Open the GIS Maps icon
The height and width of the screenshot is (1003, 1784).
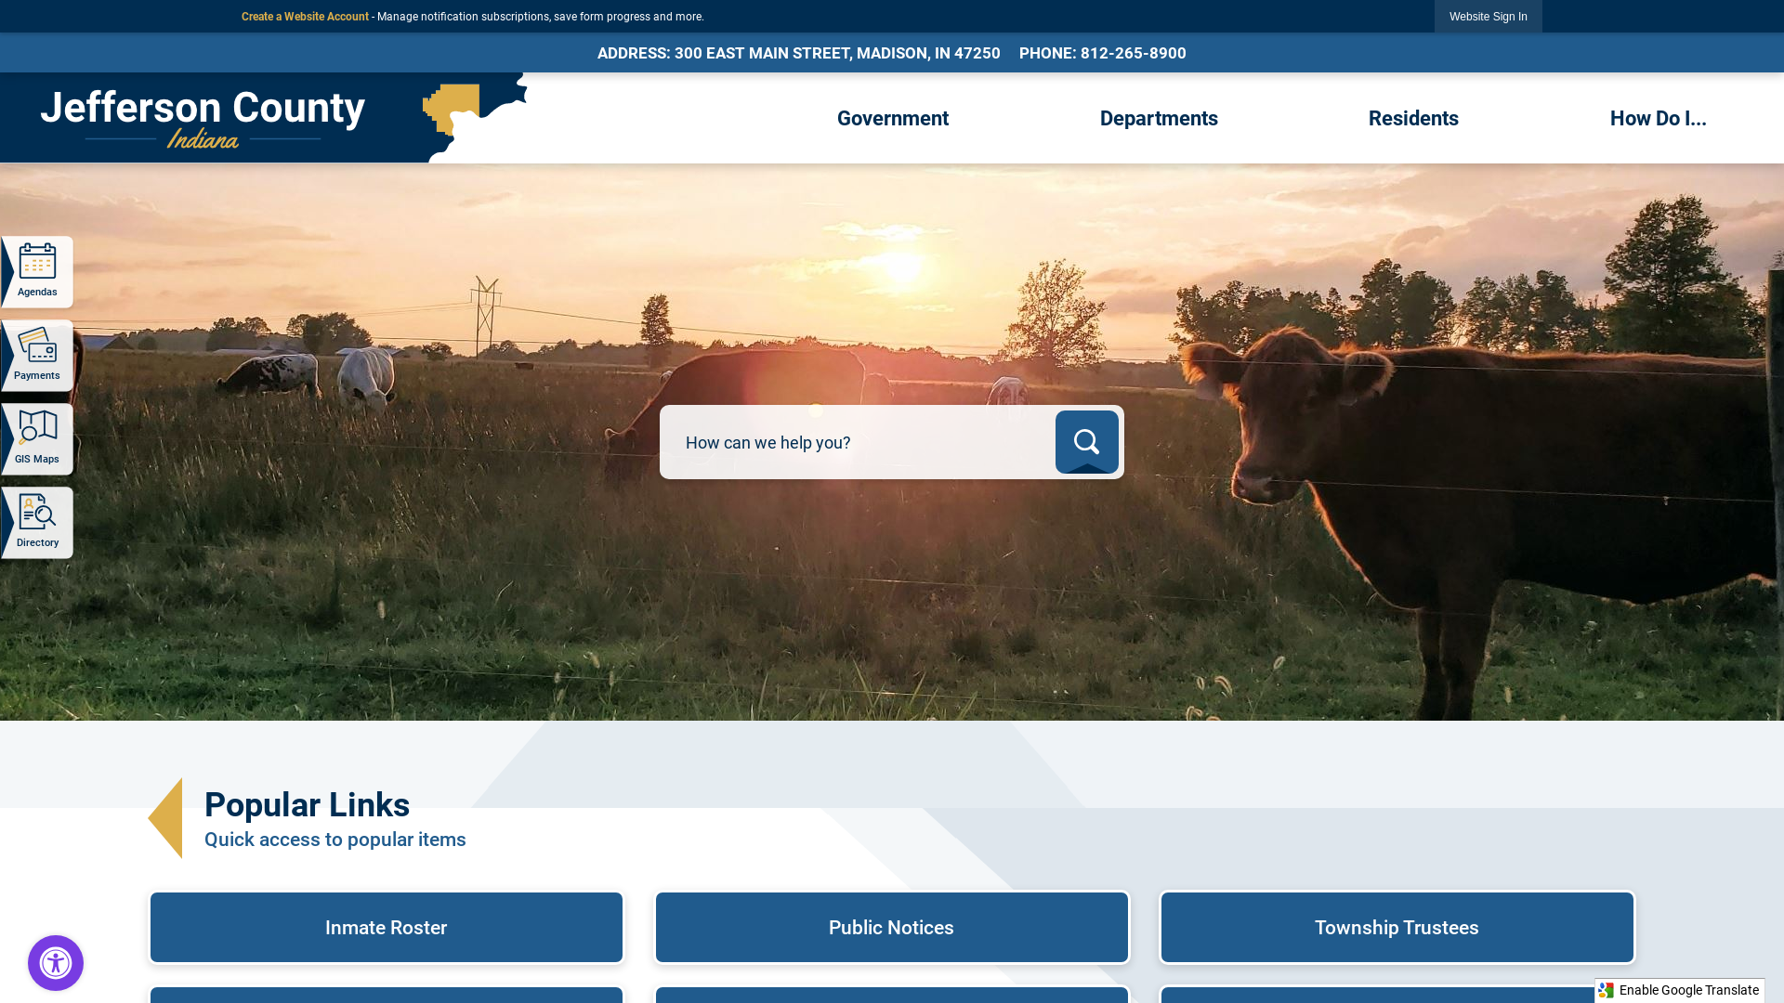pyautogui.click(x=37, y=438)
